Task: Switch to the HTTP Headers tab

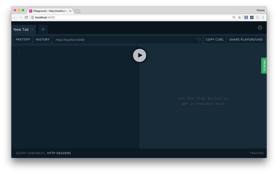Action: (x=59, y=153)
